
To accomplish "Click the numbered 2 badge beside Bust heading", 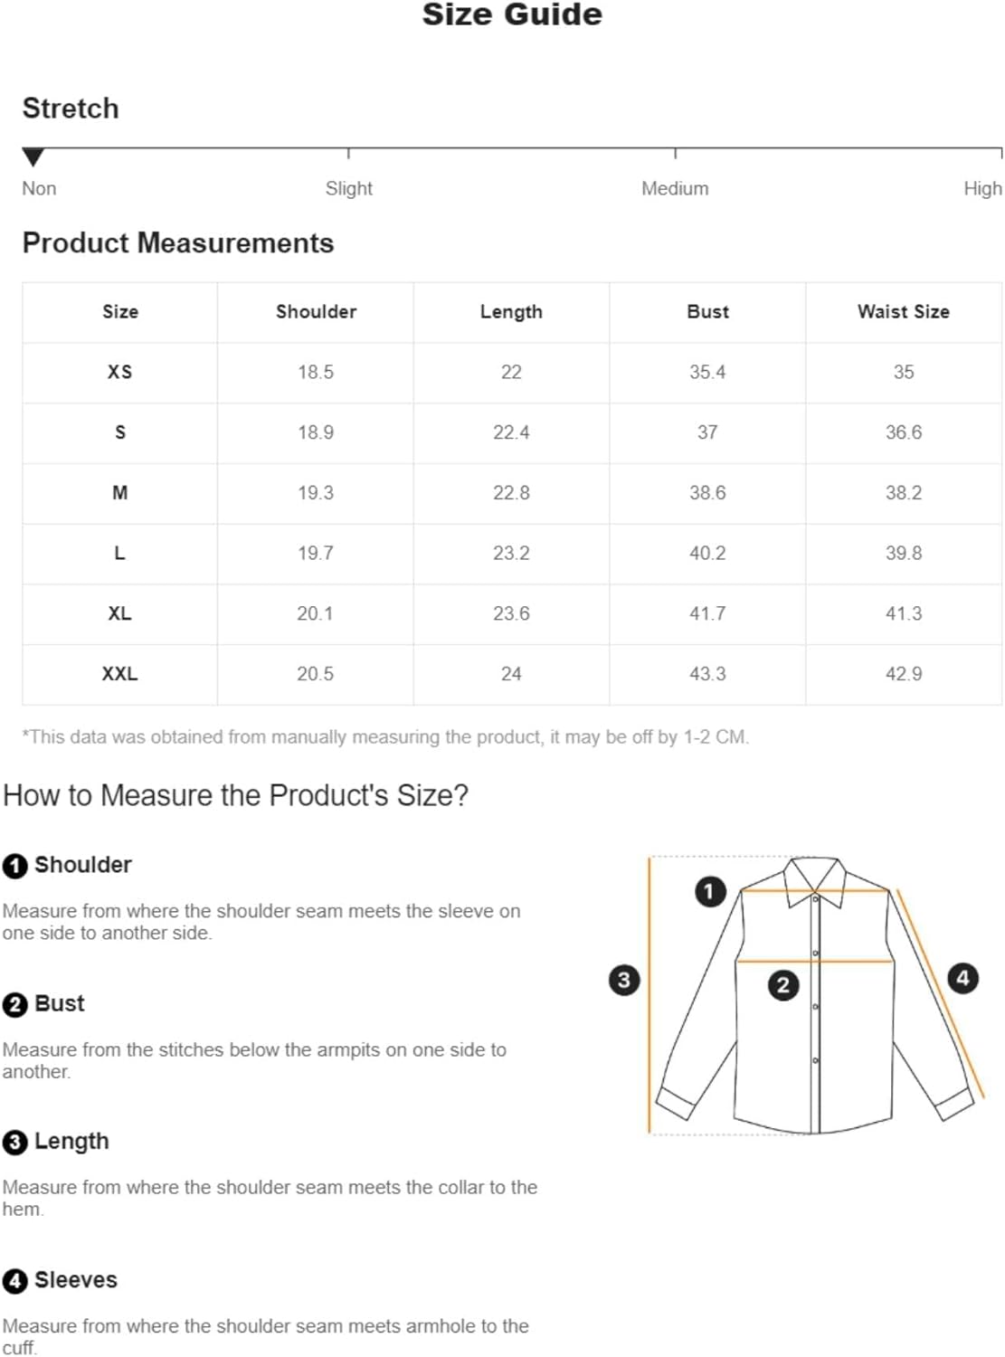I will pos(15,1005).
